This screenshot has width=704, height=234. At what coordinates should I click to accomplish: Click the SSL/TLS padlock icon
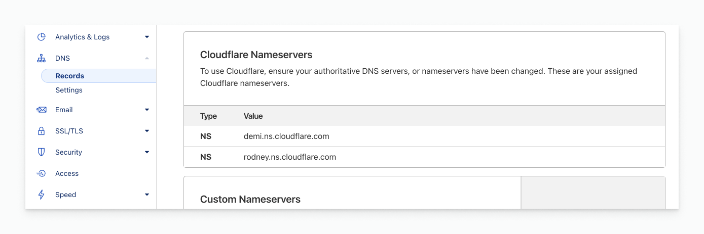pyautogui.click(x=42, y=131)
